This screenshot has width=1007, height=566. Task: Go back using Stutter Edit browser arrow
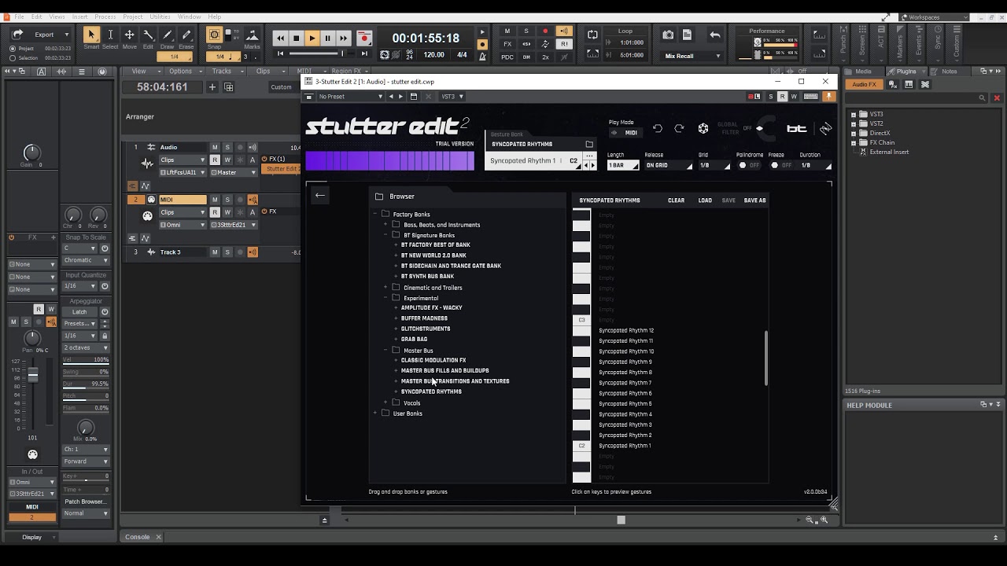320,195
